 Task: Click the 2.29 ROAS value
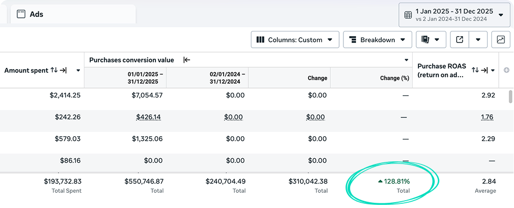[x=488, y=139]
